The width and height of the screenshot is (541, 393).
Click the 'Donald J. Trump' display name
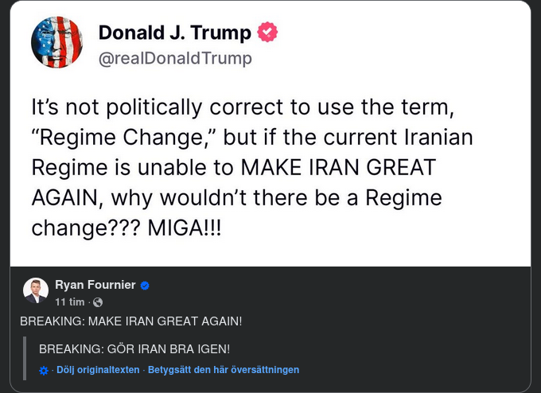tap(175, 33)
